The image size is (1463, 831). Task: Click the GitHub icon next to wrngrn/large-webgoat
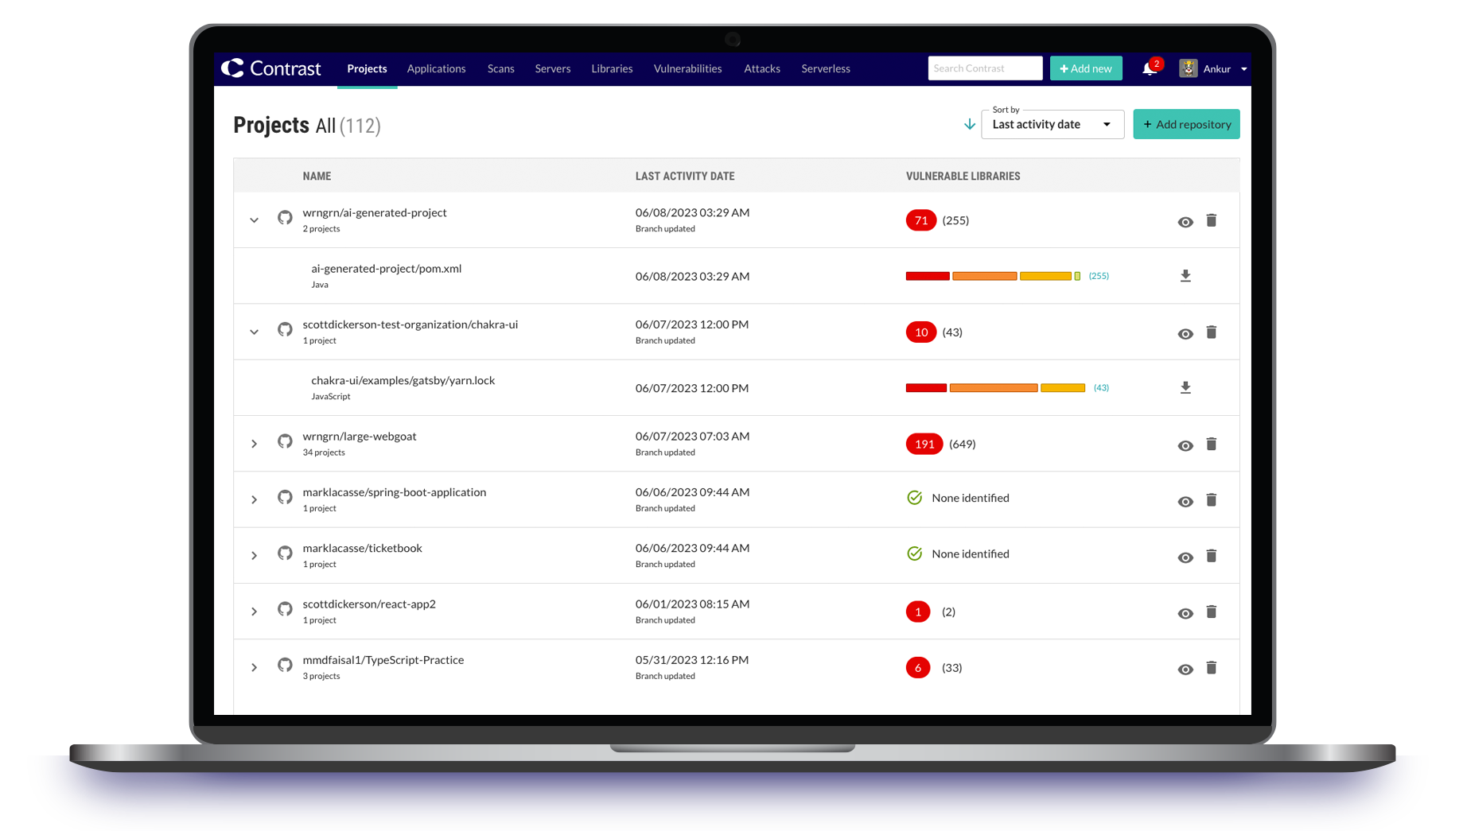pos(285,441)
